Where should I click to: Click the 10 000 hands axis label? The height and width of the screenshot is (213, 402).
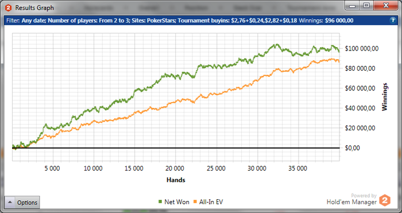pos(94,168)
